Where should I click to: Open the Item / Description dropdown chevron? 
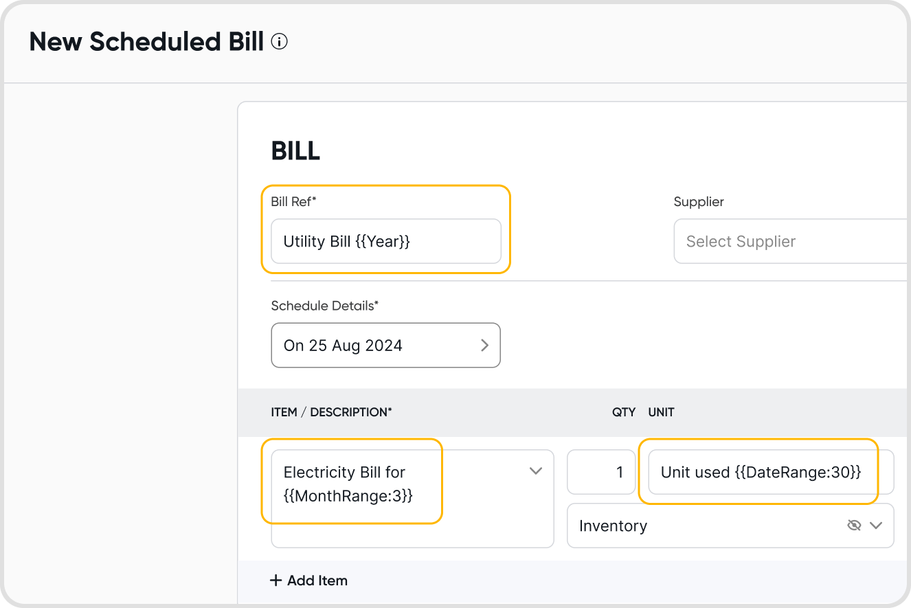[536, 471]
